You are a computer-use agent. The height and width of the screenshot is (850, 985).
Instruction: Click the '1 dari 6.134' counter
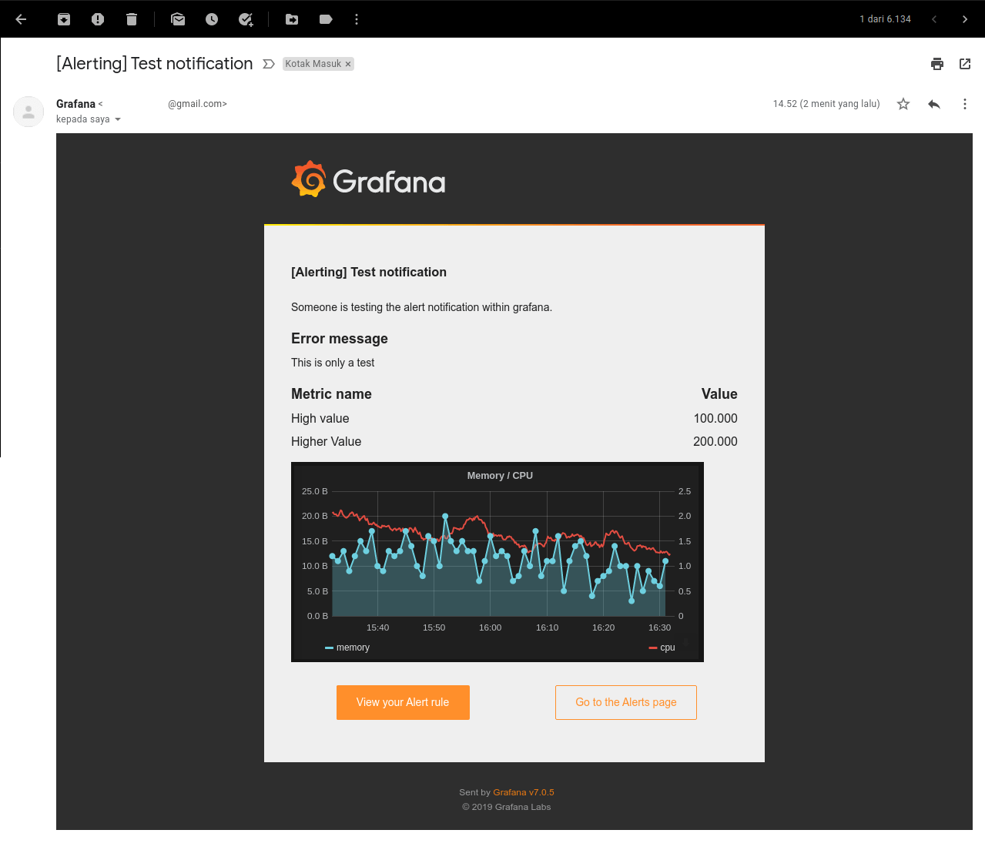click(x=886, y=19)
